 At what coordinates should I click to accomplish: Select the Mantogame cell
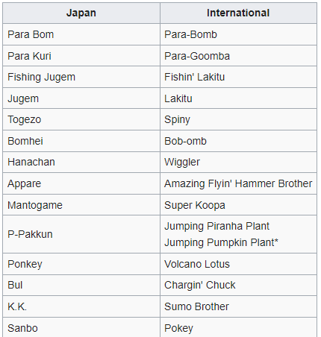tap(81, 205)
